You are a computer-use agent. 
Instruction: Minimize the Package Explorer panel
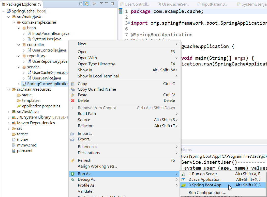107,3
